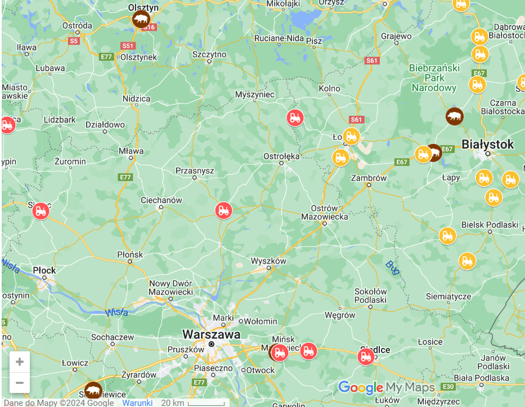The width and height of the screenshot is (525, 407).
Task: Select the brown boar marker north of Białystok
Action: point(454,116)
